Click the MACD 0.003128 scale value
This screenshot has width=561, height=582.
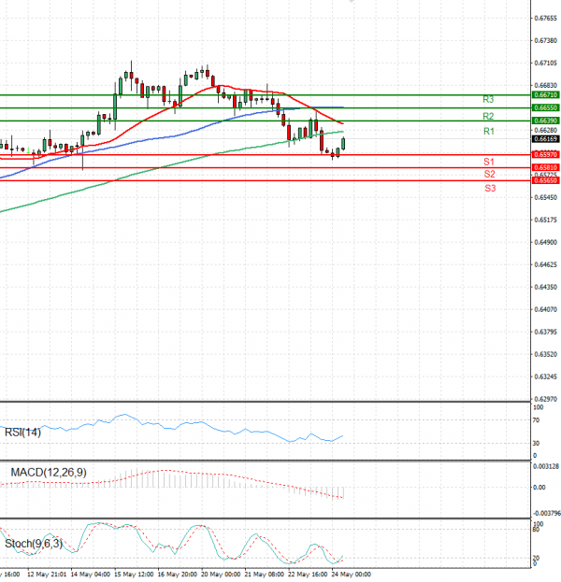[546, 466]
